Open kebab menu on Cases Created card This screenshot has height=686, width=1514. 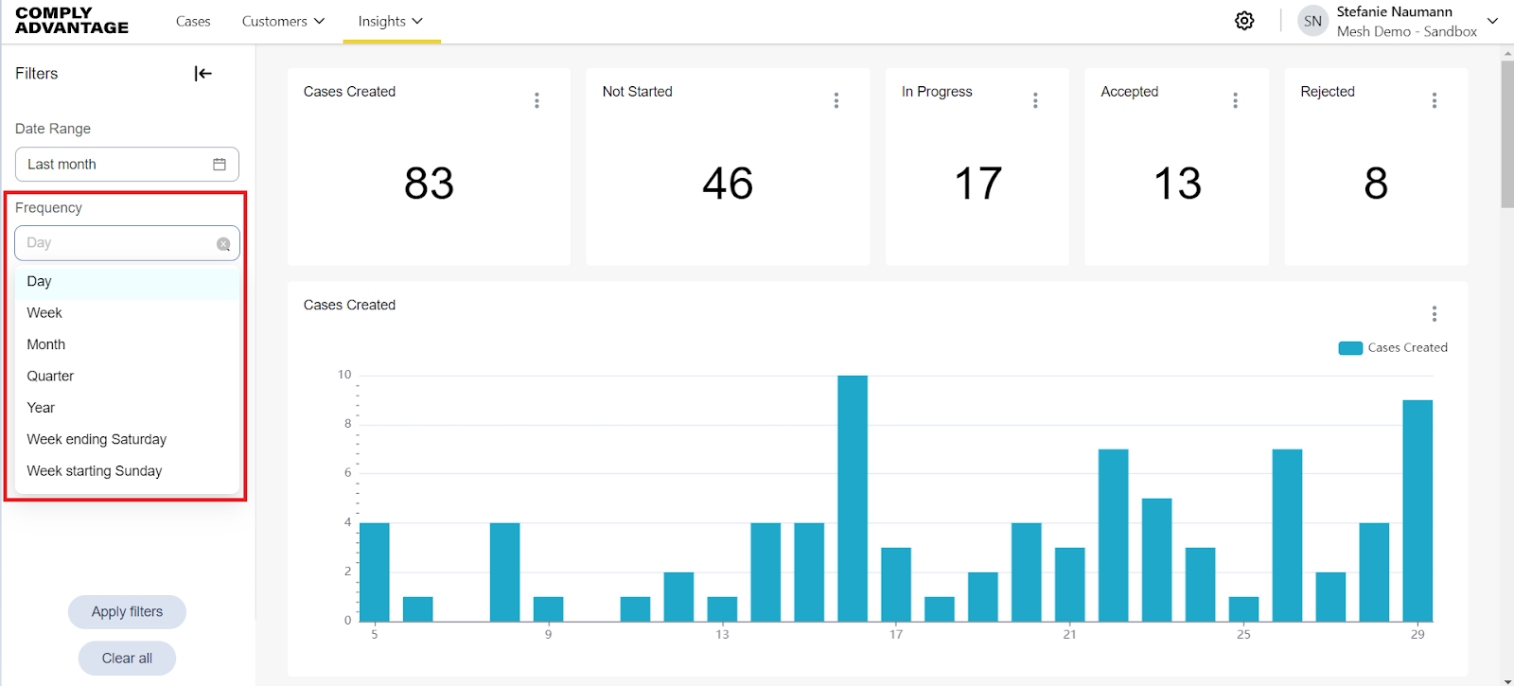tap(537, 100)
